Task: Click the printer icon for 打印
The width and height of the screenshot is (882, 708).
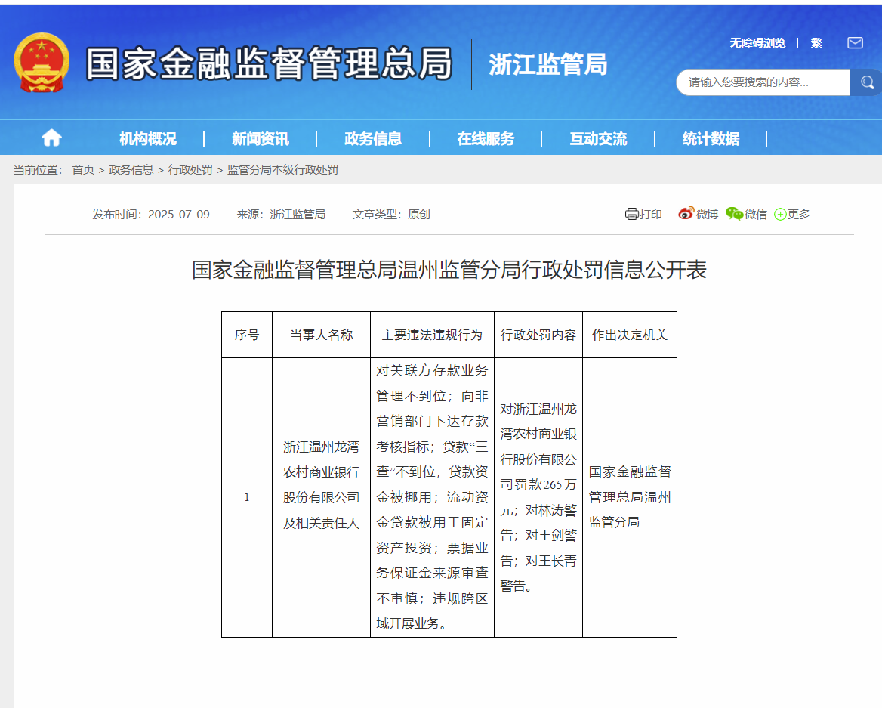Action: (631, 214)
